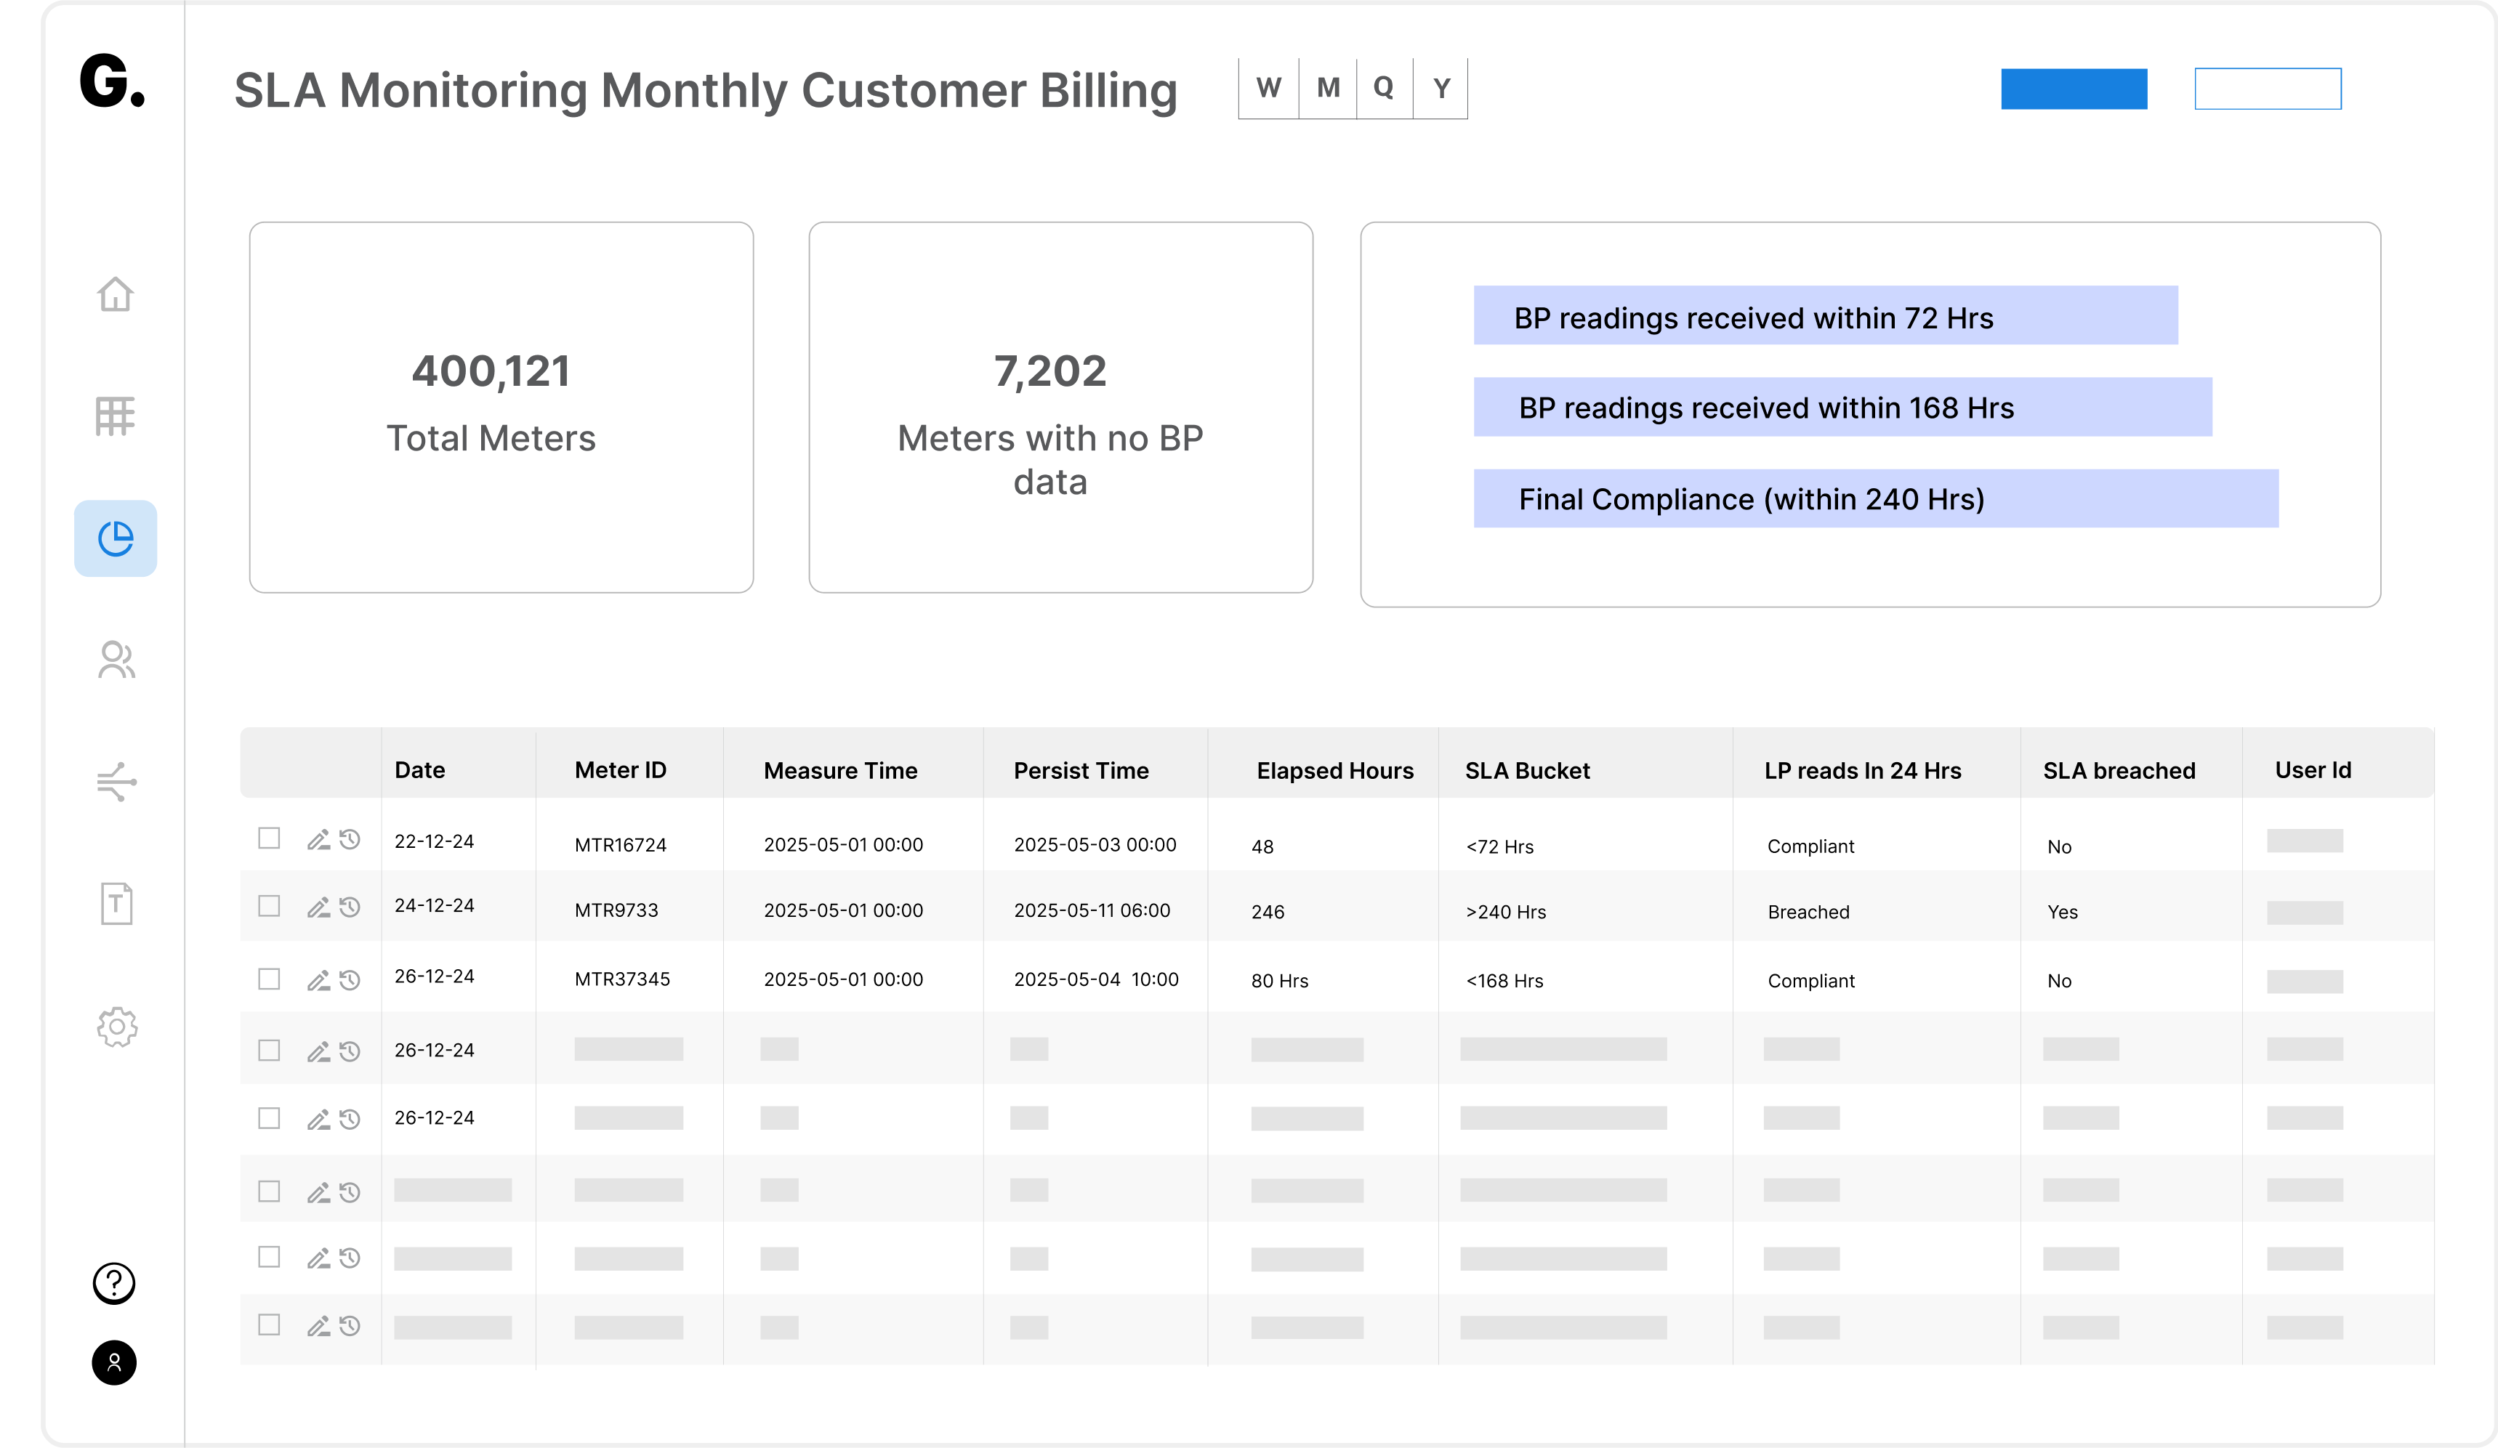Open the text document sidebar icon
Screen dimensions: 2498x1448
(116, 903)
